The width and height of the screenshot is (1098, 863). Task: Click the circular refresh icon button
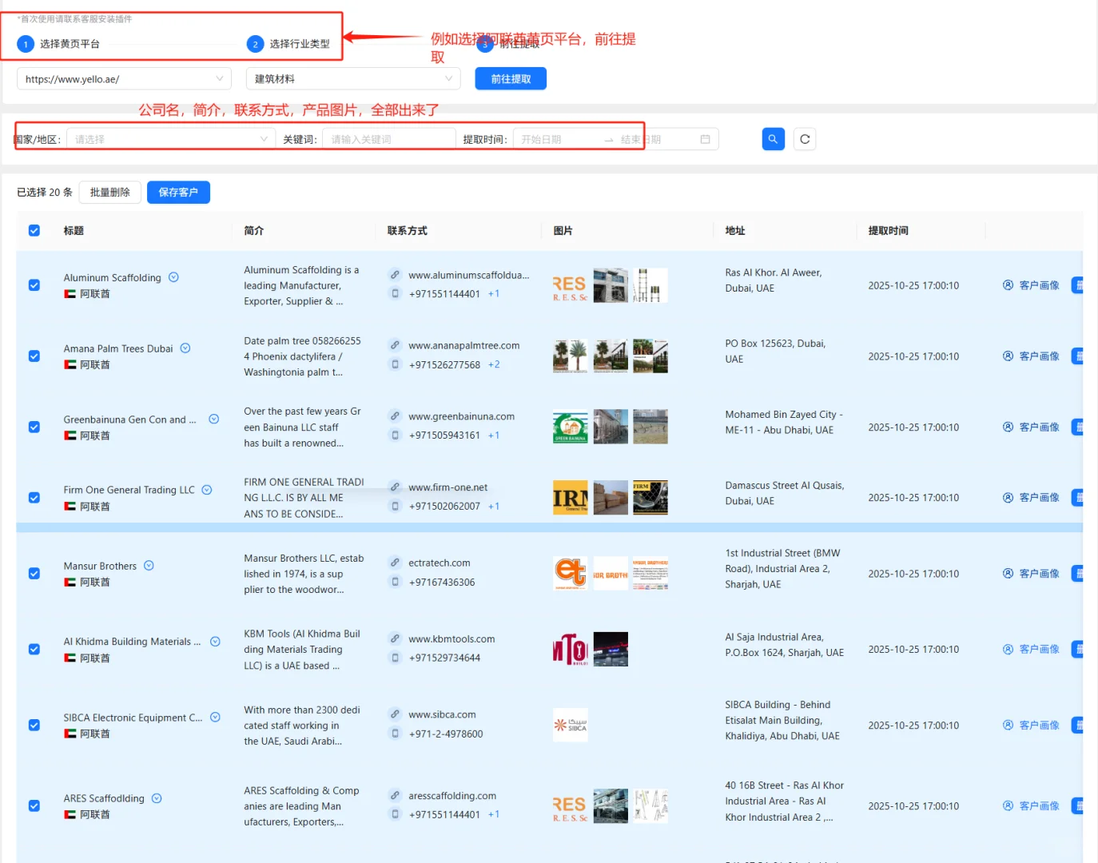[x=805, y=139]
